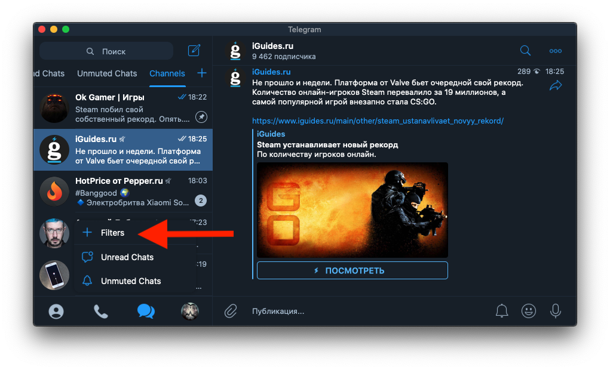The width and height of the screenshot is (610, 370).
Task: Click the iGuides link preview title
Action: [271, 134]
